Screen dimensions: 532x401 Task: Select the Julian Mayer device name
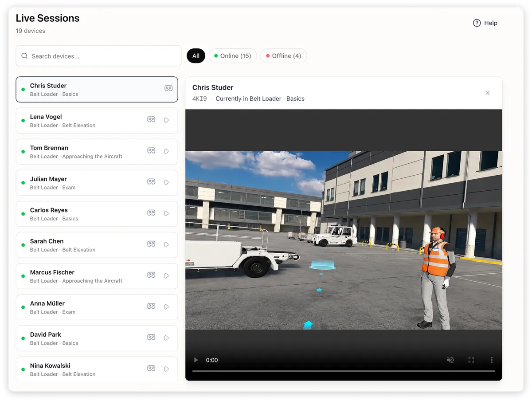coord(48,179)
